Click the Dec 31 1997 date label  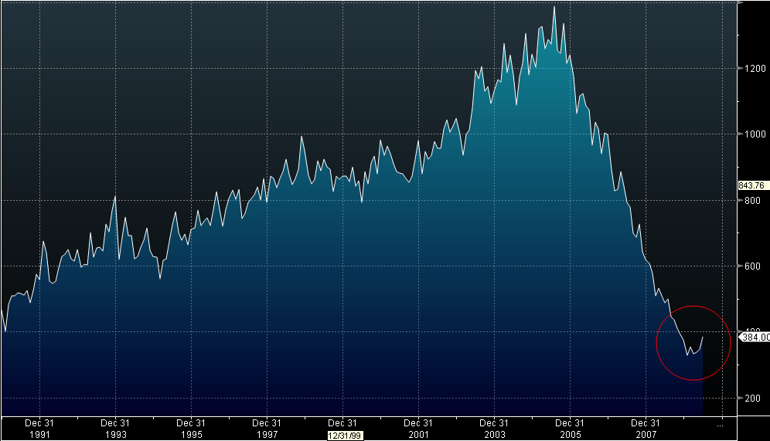click(266, 429)
